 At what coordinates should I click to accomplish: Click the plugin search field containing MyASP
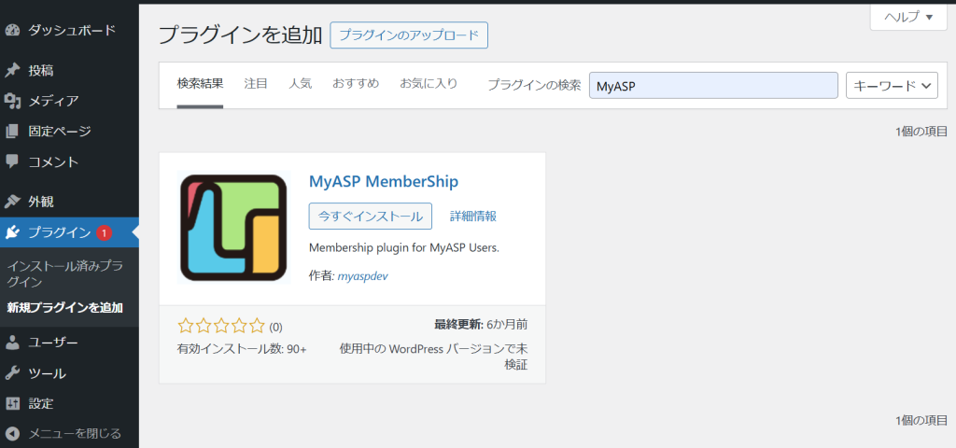point(712,85)
